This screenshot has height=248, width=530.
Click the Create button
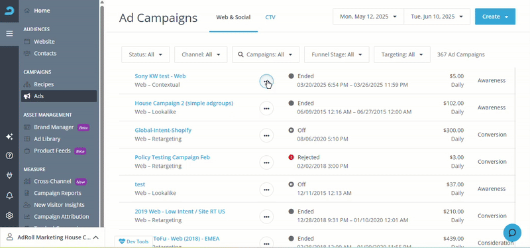point(495,17)
